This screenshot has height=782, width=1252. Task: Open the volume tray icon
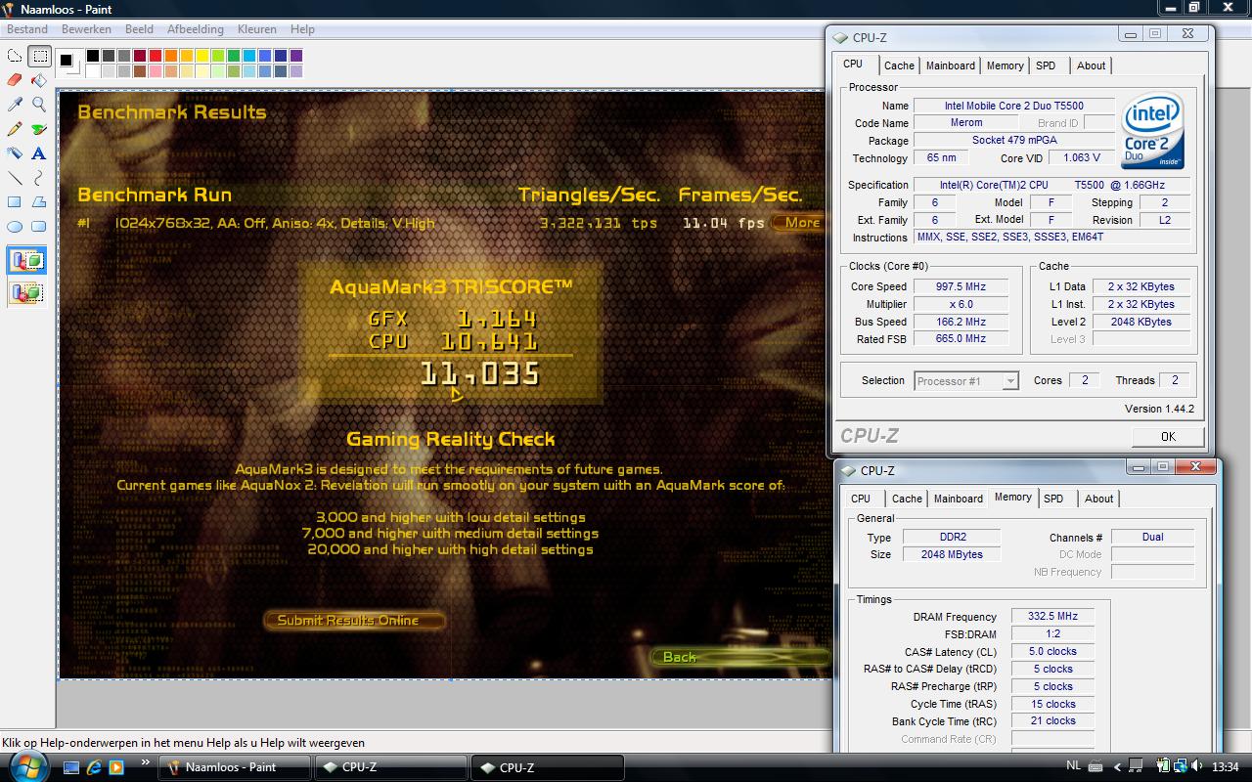[x=1197, y=766]
